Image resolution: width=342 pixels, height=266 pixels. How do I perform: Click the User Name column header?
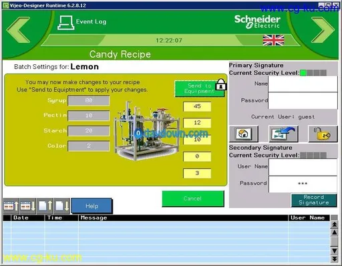pos(309,218)
